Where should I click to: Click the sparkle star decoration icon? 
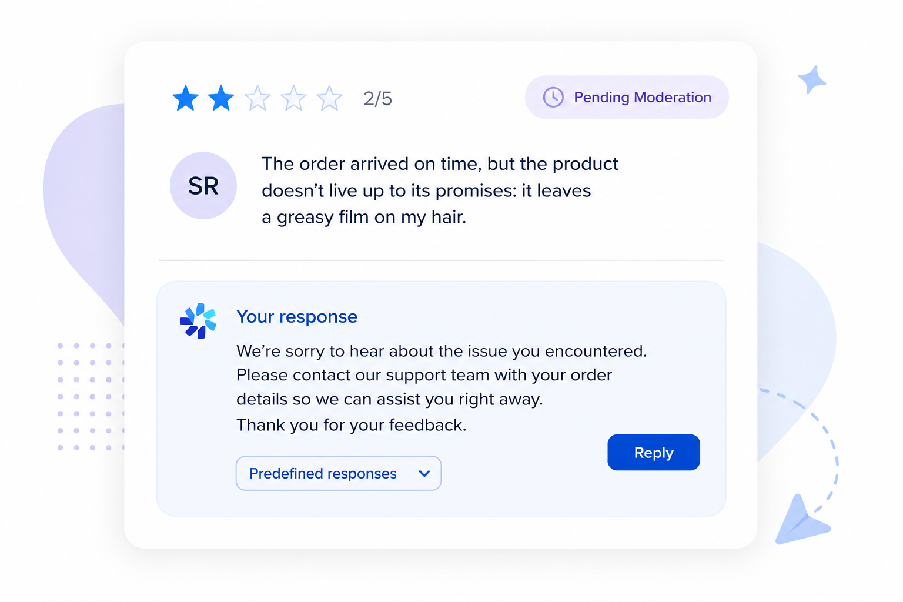click(812, 79)
